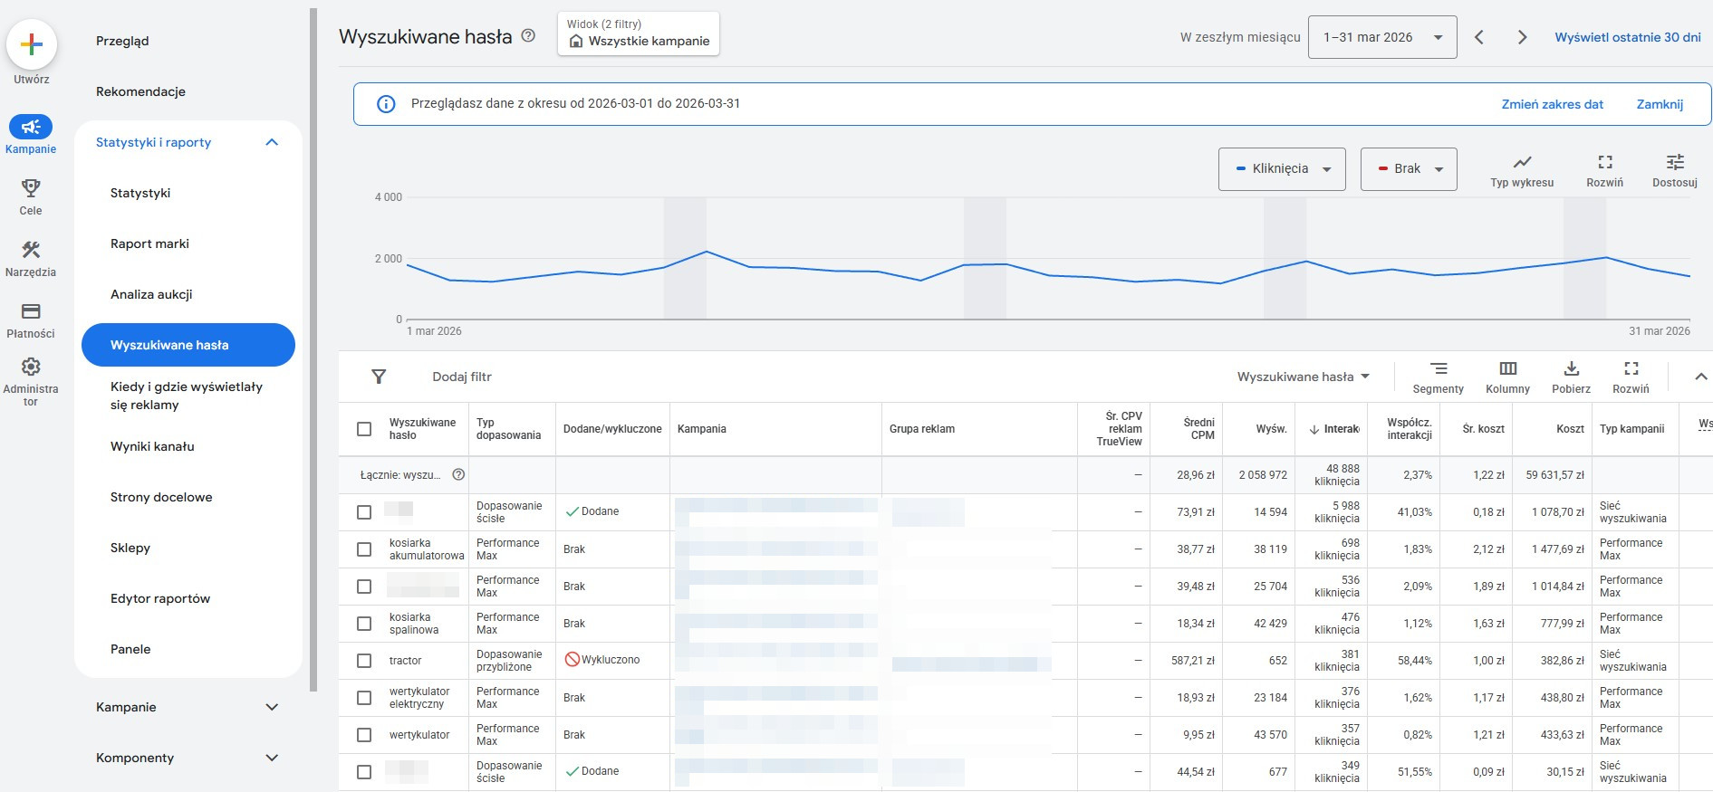This screenshot has height=792, width=1713.
Task: Click the Dodaj filtr input field
Action: tap(462, 377)
